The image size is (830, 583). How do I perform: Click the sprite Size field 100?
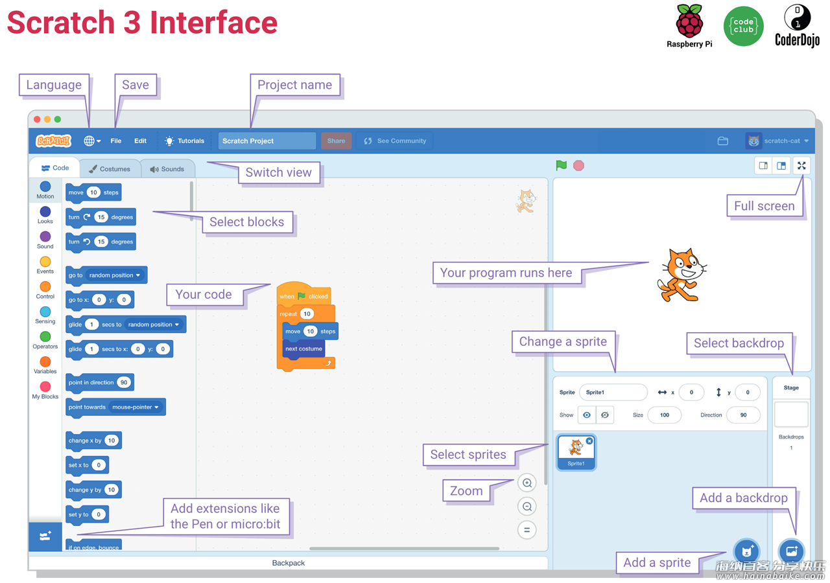pyautogui.click(x=664, y=415)
